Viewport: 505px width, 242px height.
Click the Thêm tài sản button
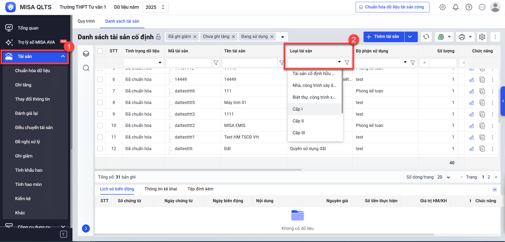click(384, 37)
